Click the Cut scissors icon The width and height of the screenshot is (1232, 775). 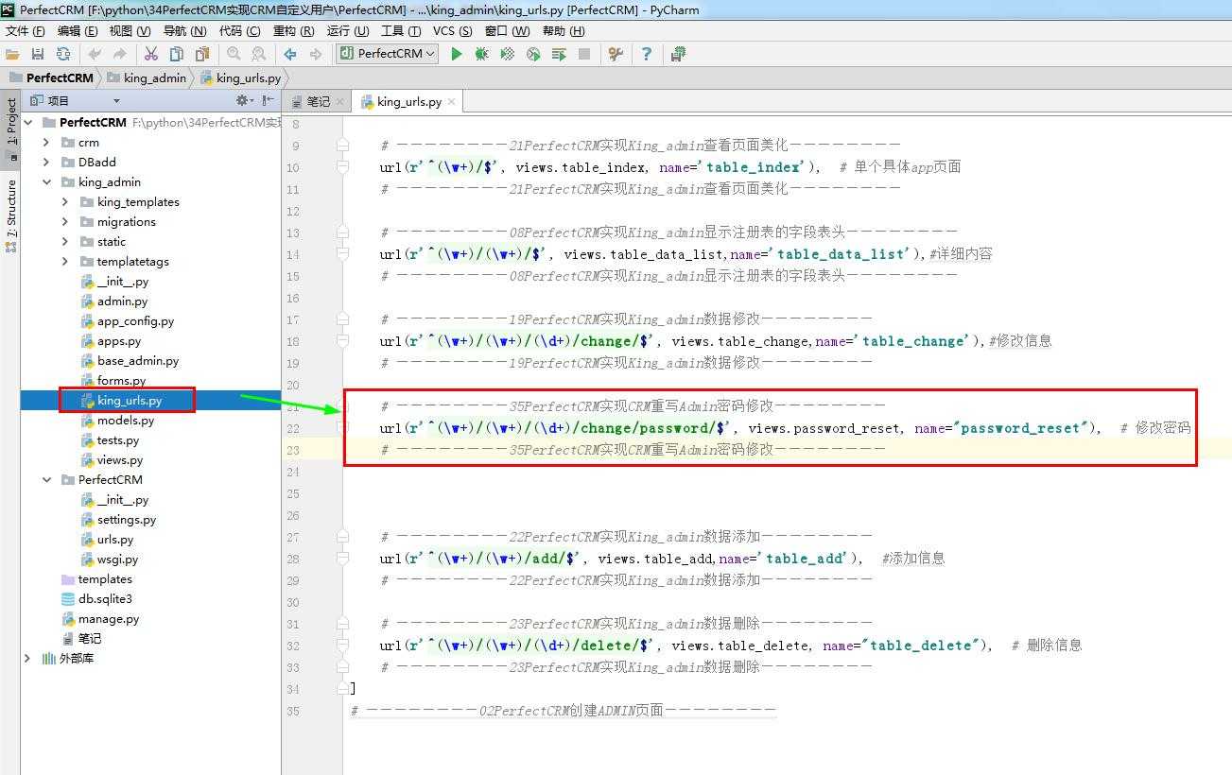pos(150,54)
